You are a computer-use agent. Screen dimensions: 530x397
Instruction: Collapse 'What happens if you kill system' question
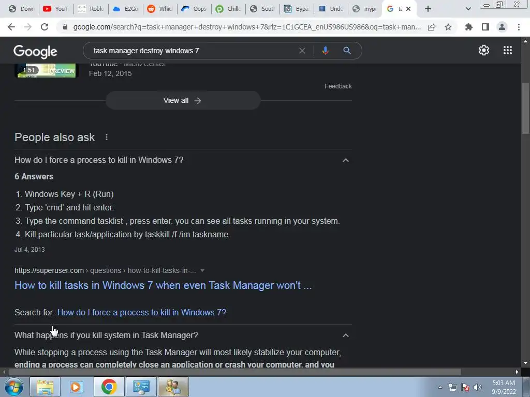[x=345, y=335]
